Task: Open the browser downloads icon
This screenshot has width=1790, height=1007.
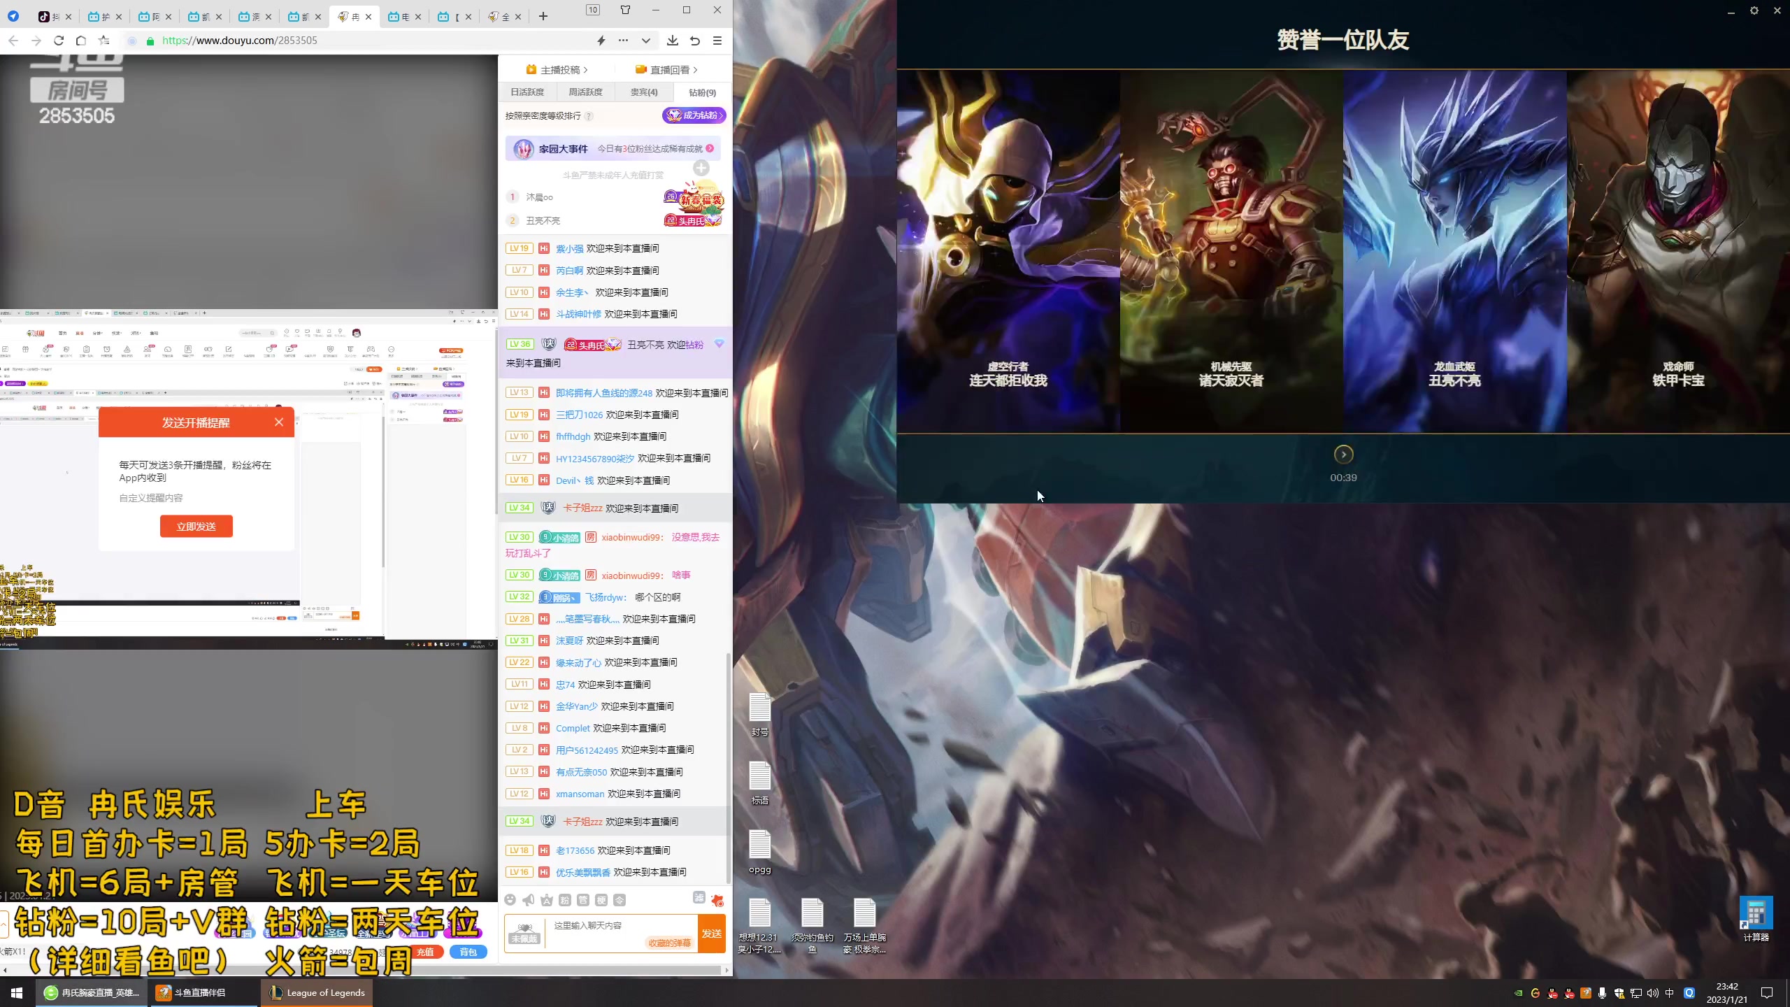Action: 673,41
